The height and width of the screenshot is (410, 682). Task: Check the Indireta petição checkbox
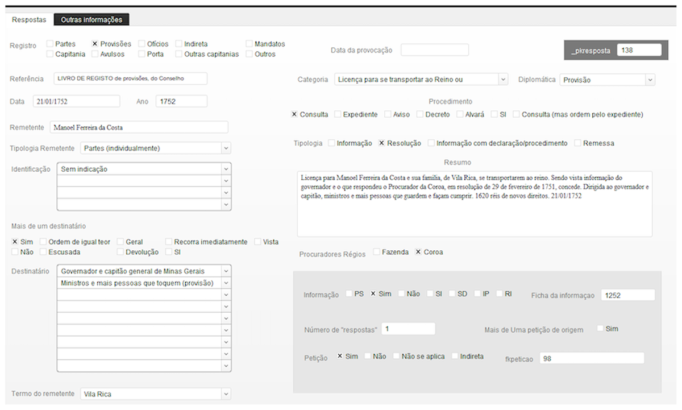tap(455, 357)
